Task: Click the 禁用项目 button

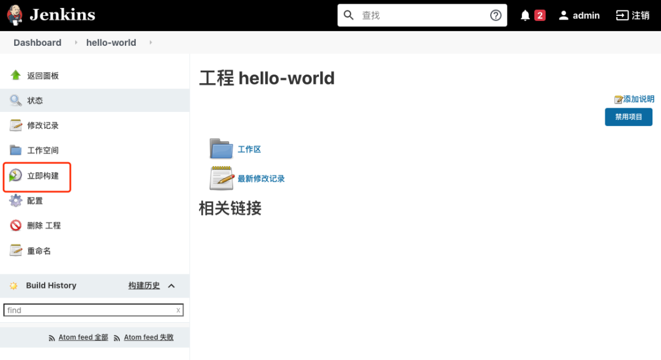Action: (x=629, y=117)
